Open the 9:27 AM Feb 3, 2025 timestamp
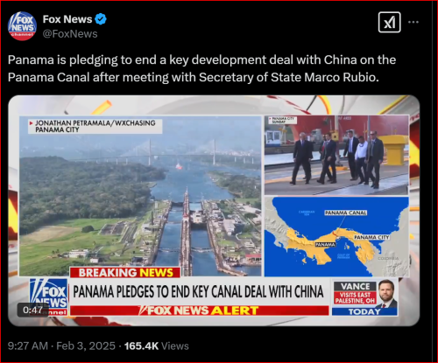This screenshot has width=438, height=363. pyautogui.click(x=61, y=346)
